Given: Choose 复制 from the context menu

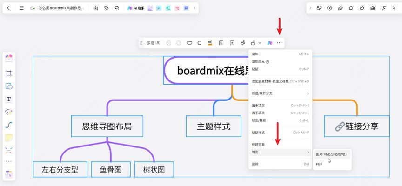Looking at the screenshot, I should [x=280, y=54].
